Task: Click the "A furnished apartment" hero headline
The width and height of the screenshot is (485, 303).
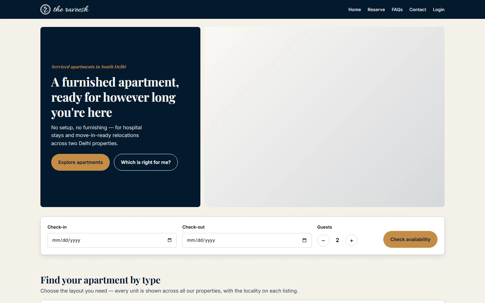Action: click(x=115, y=97)
